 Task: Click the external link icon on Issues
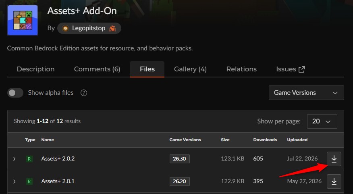pos(302,69)
